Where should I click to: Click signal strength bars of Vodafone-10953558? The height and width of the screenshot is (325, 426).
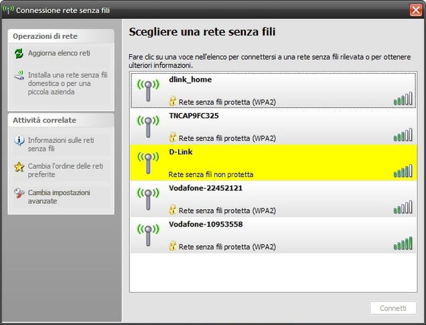pyautogui.click(x=403, y=243)
